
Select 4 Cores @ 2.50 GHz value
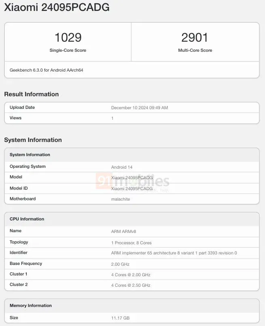click(131, 285)
